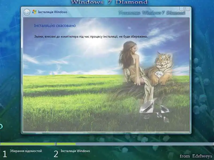214x160 pixels.
Task: Click the message starting with 'Зміни, внесені до комп'ютера'
Action: (x=91, y=37)
